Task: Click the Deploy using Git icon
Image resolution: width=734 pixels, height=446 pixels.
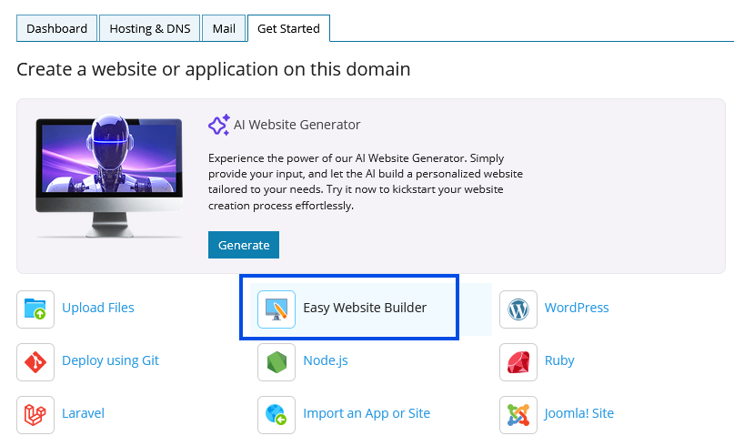Action: click(x=35, y=362)
